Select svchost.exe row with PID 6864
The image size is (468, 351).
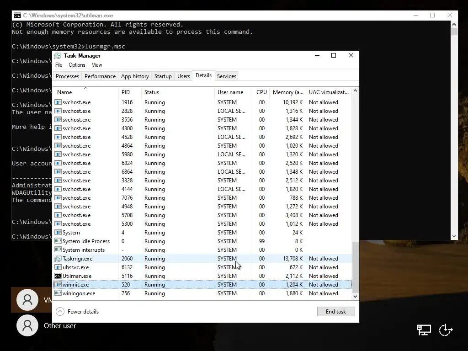point(202,172)
